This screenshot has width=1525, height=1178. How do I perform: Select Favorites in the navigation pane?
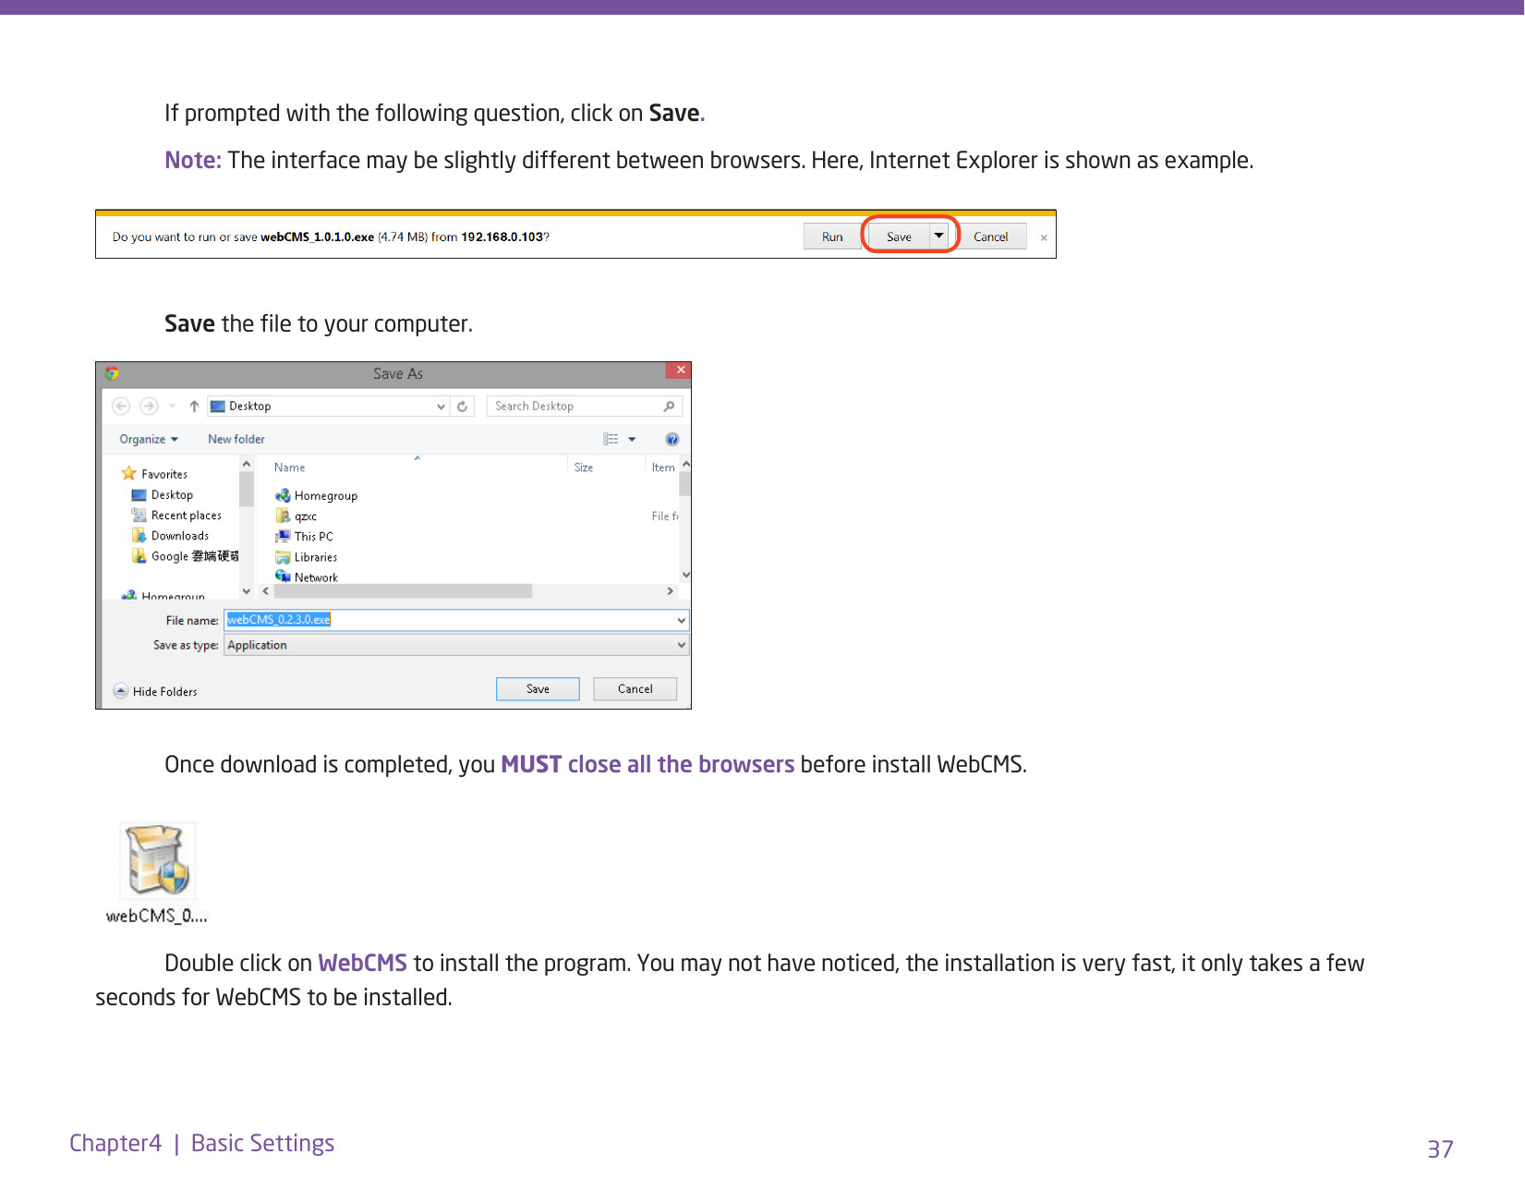coord(164,474)
